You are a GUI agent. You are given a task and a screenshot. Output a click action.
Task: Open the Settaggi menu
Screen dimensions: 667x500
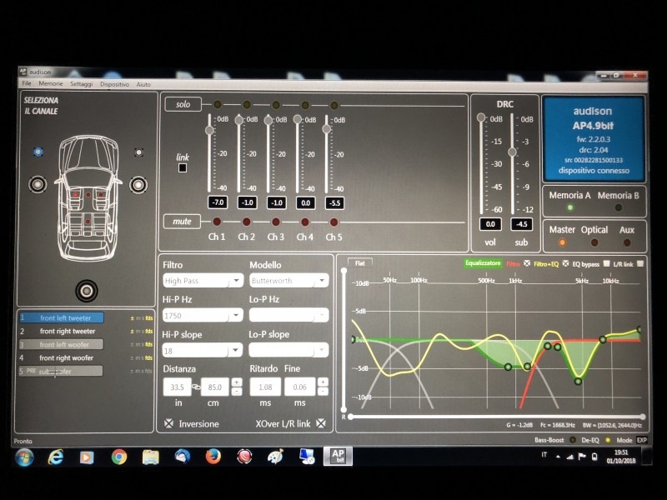tap(81, 84)
